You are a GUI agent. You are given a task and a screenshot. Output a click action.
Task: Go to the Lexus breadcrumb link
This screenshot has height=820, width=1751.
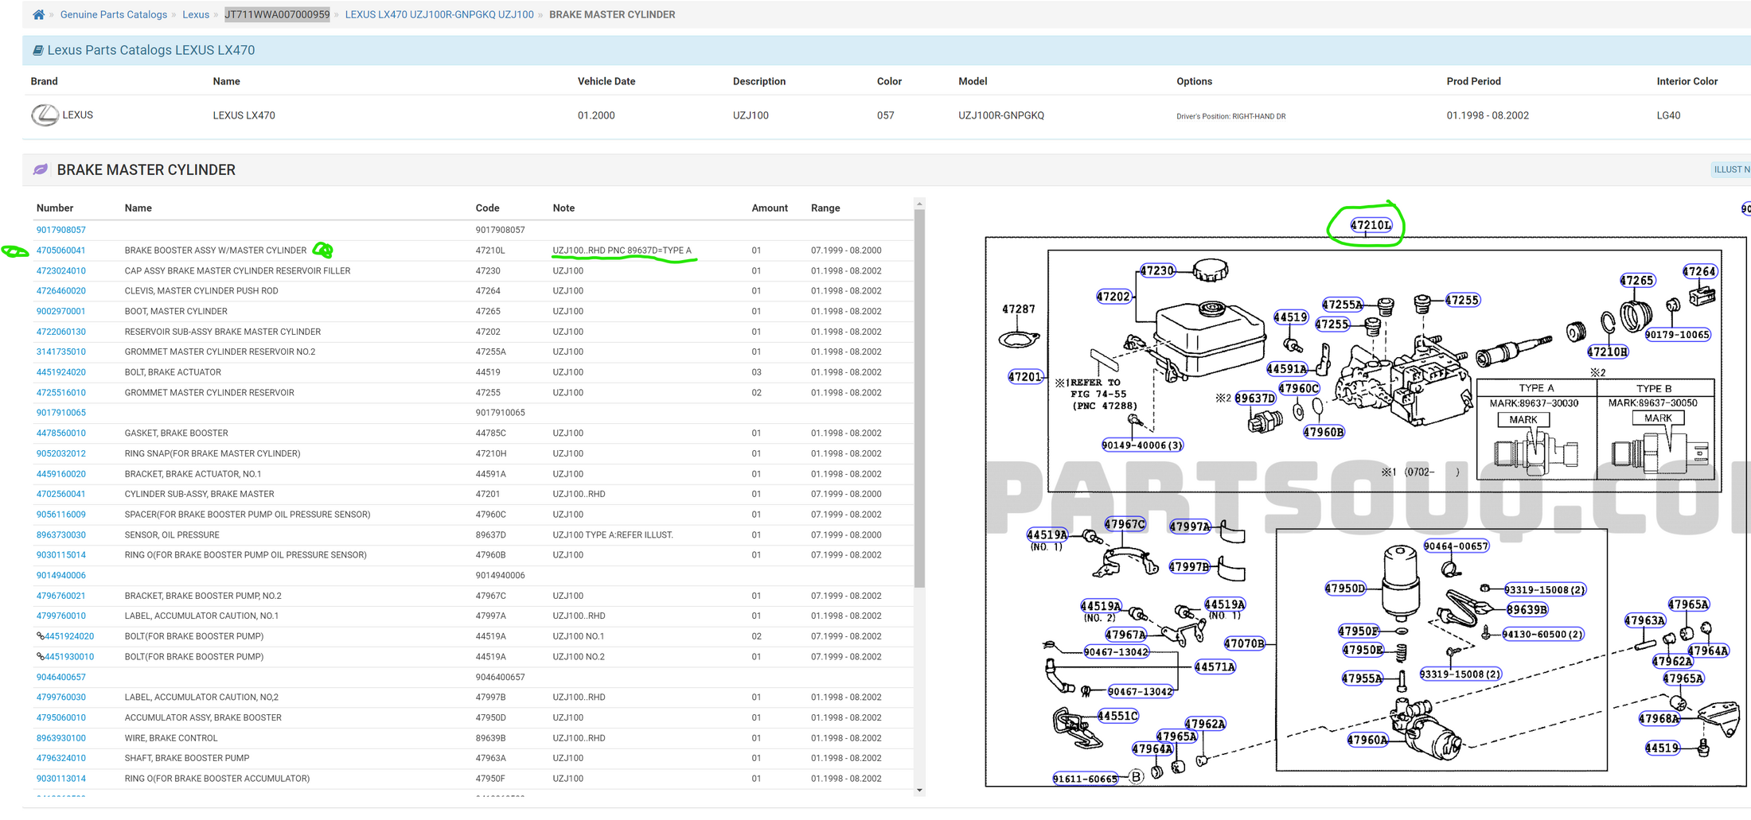point(195,14)
